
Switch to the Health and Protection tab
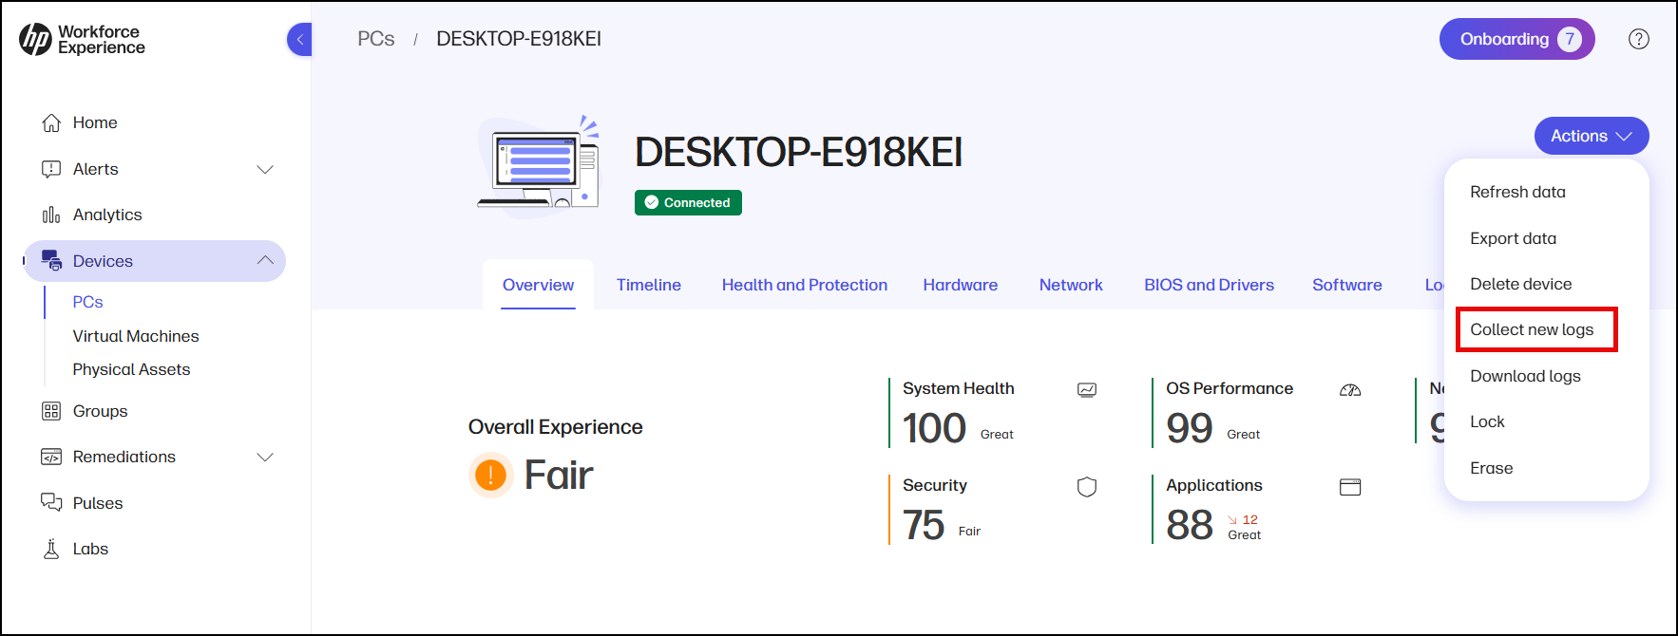[804, 285]
